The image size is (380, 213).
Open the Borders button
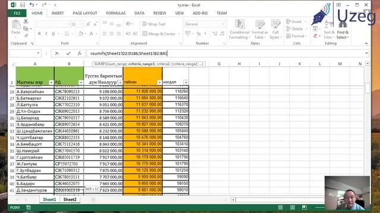pyautogui.click(x=67, y=34)
